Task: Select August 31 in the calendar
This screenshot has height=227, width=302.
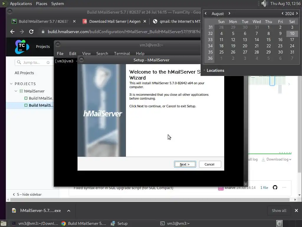Action: 292,52
